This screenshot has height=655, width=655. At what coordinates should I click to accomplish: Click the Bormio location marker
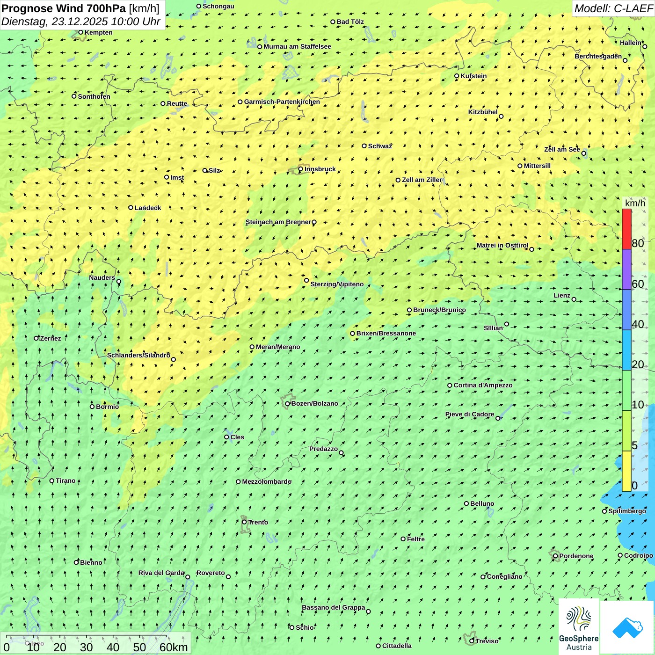coord(92,406)
